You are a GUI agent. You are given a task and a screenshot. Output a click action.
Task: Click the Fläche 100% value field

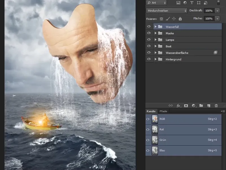point(209,19)
